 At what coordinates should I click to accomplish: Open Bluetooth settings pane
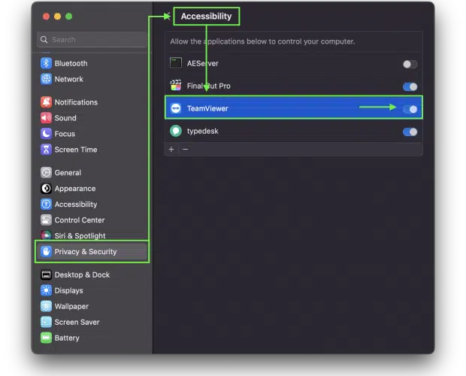(x=92, y=63)
